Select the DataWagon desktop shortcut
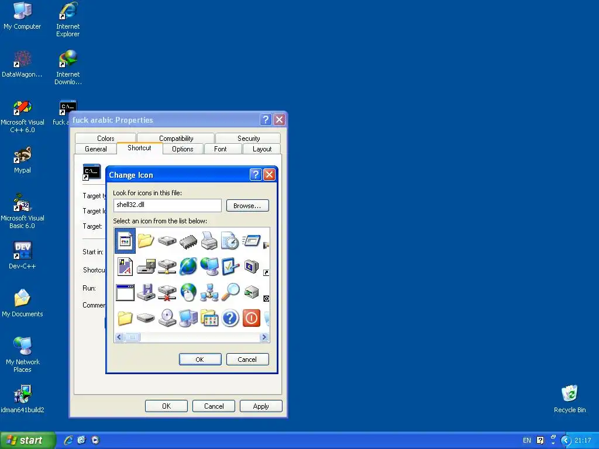 (x=22, y=64)
